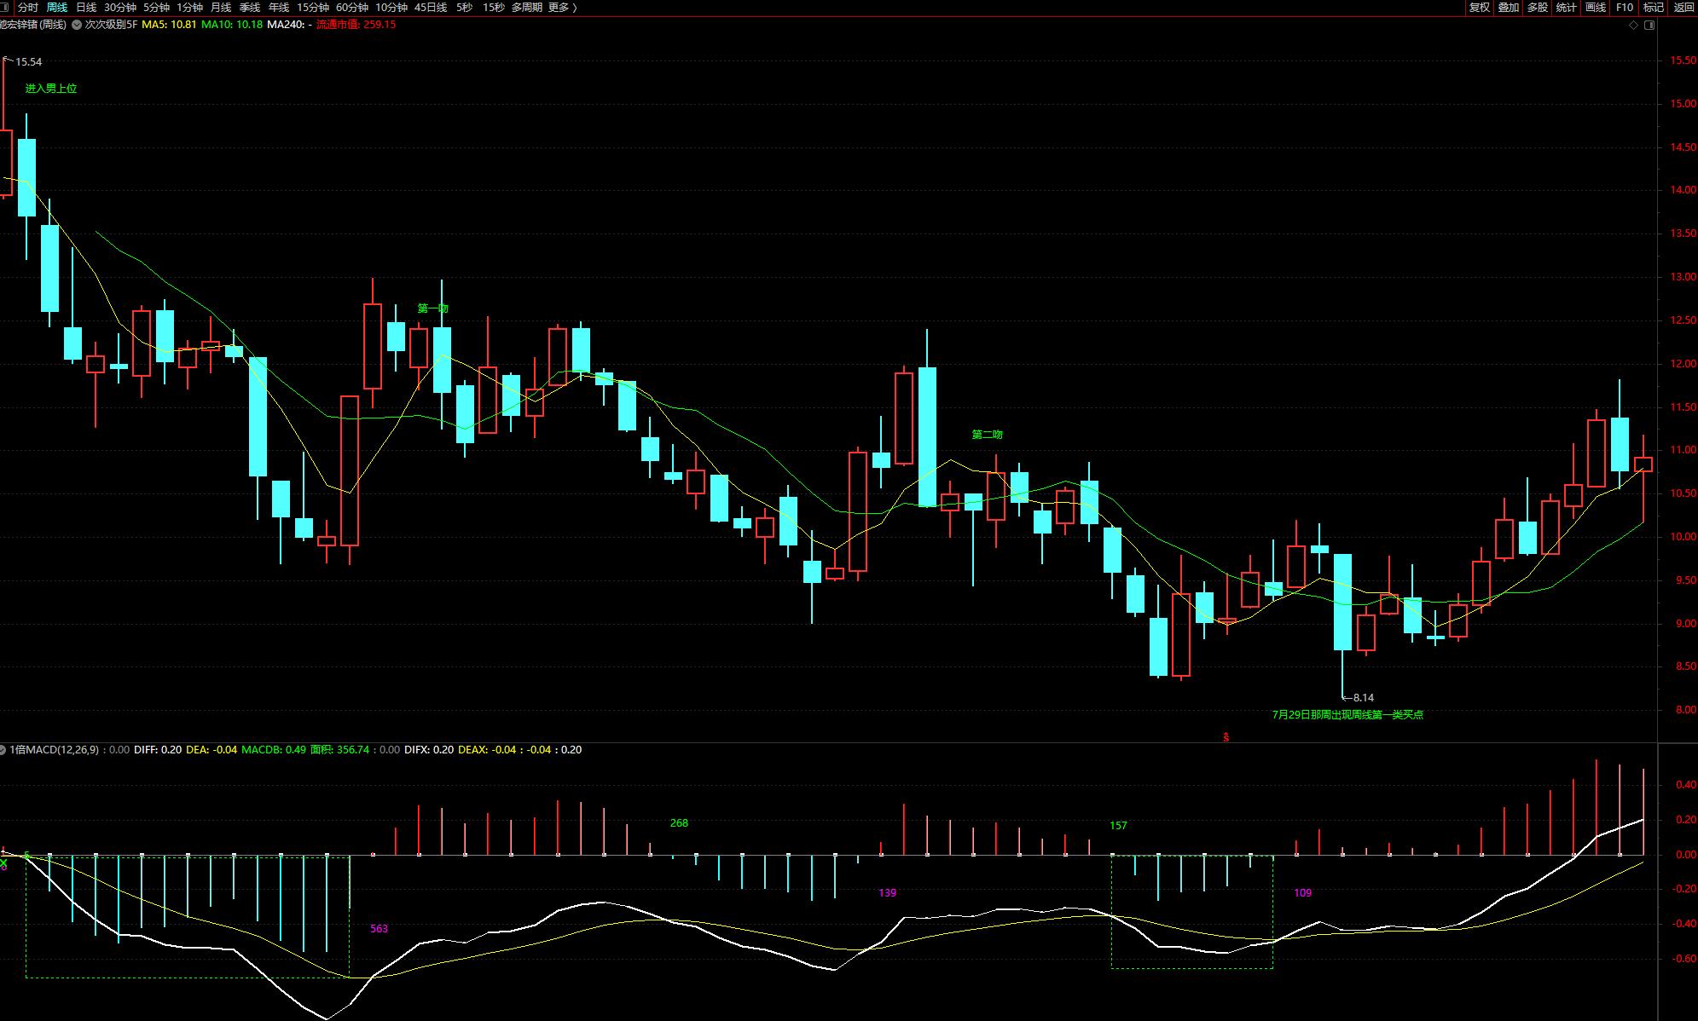The width and height of the screenshot is (1698, 1021).
Task: Toggle the right sidebar panel icon
Action: click(x=1649, y=26)
